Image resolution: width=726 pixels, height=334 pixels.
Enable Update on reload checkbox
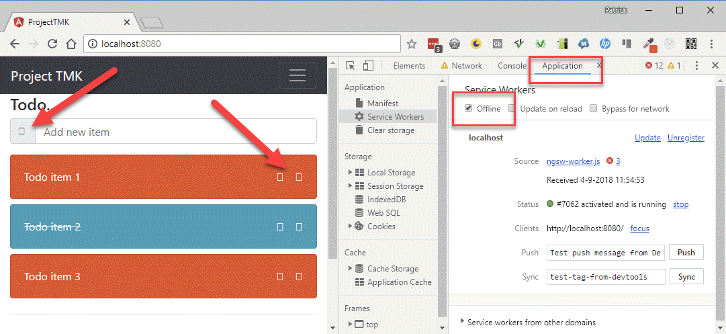(x=512, y=109)
